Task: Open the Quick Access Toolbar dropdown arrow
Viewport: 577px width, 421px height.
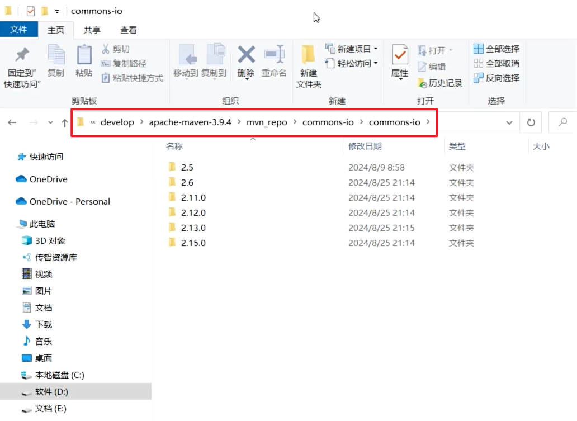Action: (x=57, y=12)
